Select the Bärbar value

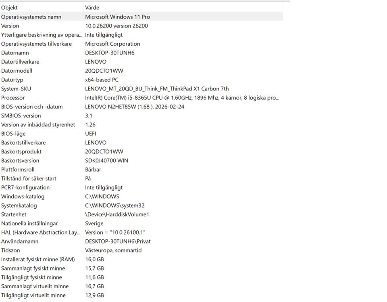(93, 170)
